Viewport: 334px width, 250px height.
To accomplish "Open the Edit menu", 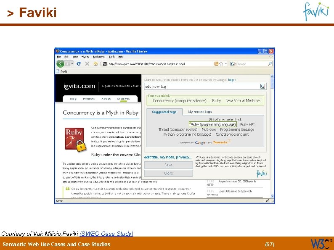I will pos(66,57).
